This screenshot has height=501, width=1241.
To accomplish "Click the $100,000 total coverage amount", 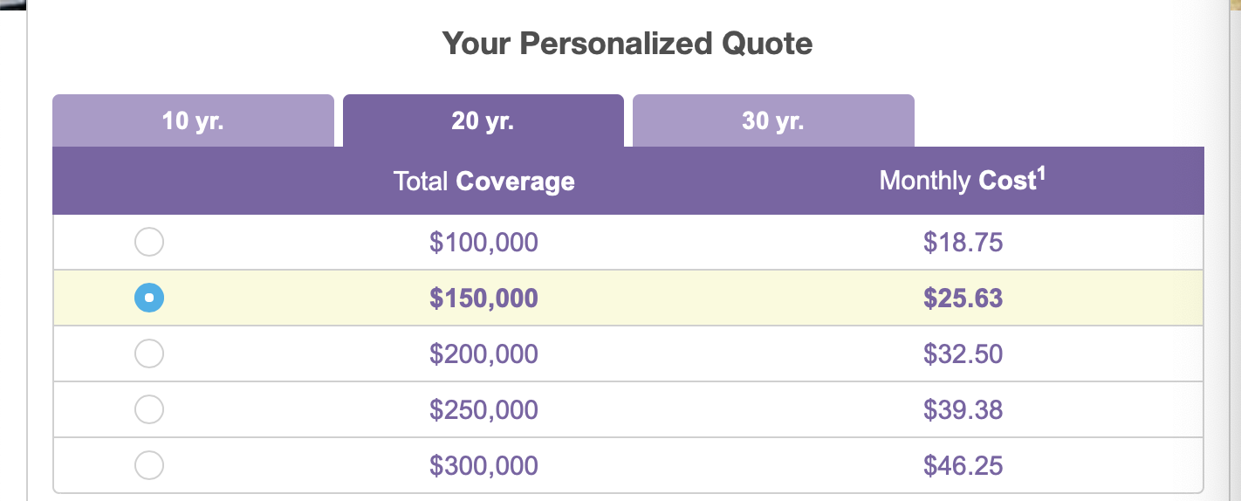I will 483,242.
